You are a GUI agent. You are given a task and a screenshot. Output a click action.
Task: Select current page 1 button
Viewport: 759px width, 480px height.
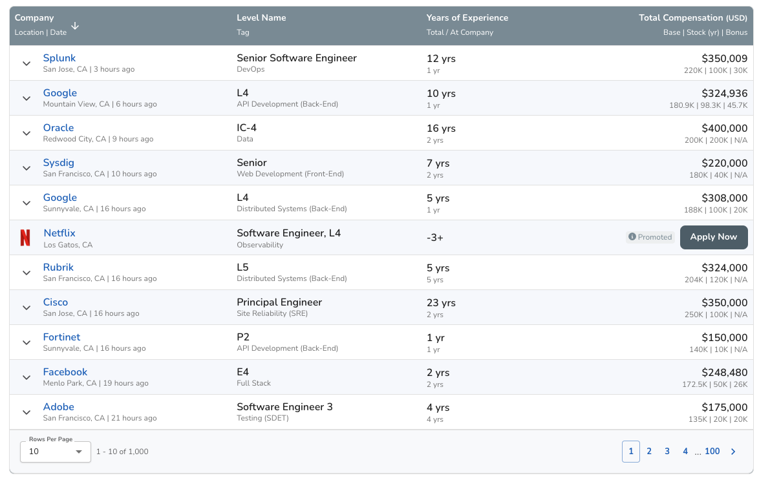[631, 452]
